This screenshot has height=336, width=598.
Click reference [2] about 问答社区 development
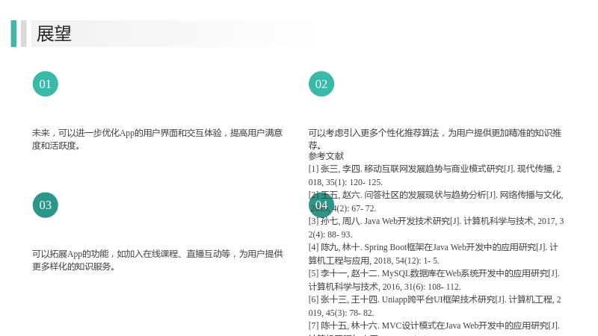[436, 202]
